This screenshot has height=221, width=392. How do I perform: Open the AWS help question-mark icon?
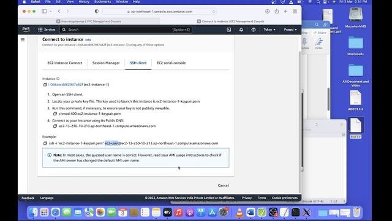pyautogui.click(x=253, y=29)
